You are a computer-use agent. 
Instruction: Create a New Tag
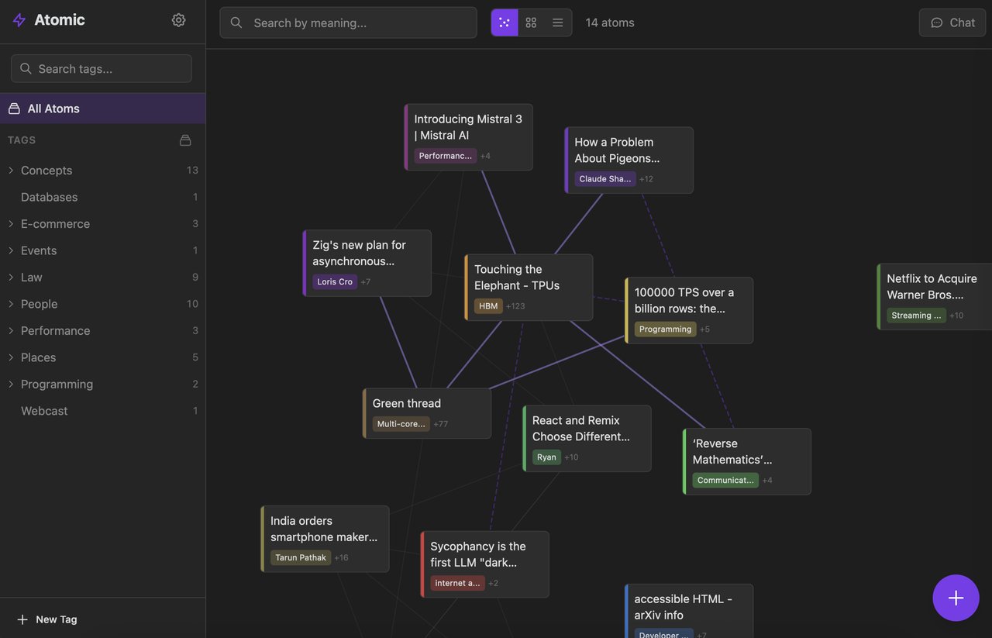click(x=46, y=619)
